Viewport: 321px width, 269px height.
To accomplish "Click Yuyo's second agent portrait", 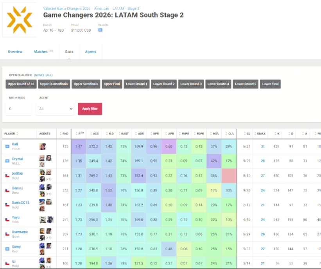I will point(50,220).
